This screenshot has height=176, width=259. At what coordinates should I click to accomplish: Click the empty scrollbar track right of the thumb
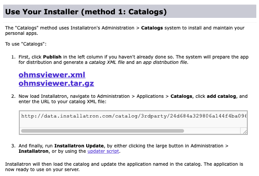pos(212,131)
